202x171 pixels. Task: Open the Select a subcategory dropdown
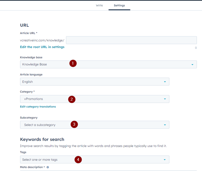[95, 125]
